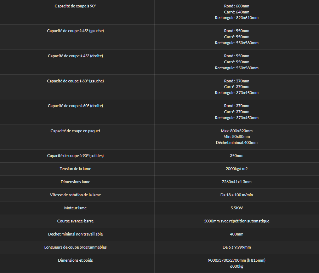
Task: Select 'Vitesse de rotation de la lame' label
Action: pyautogui.click(x=75, y=195)
